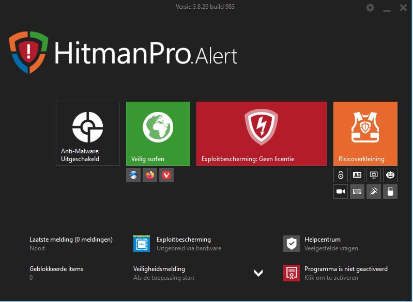The height and width of the screenshot is (302, 413).
Task: Click 'Programma is niet geactiveerd' to activate
Action: point(346,269)
